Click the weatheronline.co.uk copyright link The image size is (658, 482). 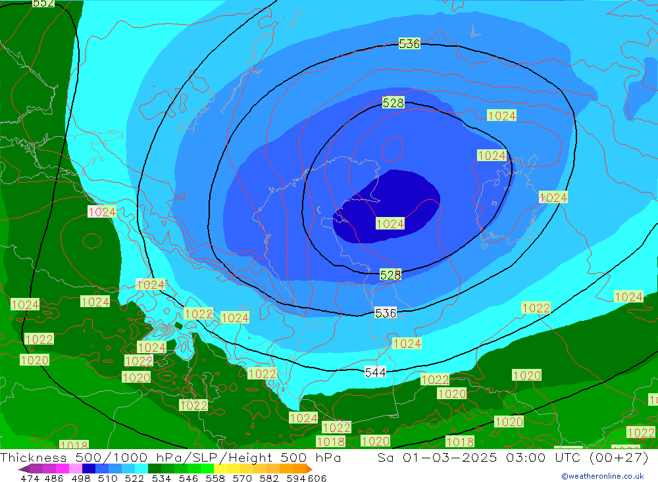[602, 476]
